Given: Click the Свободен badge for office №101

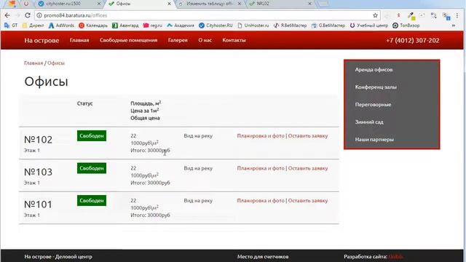Looking at the screenshot, I should coord(92,201).
